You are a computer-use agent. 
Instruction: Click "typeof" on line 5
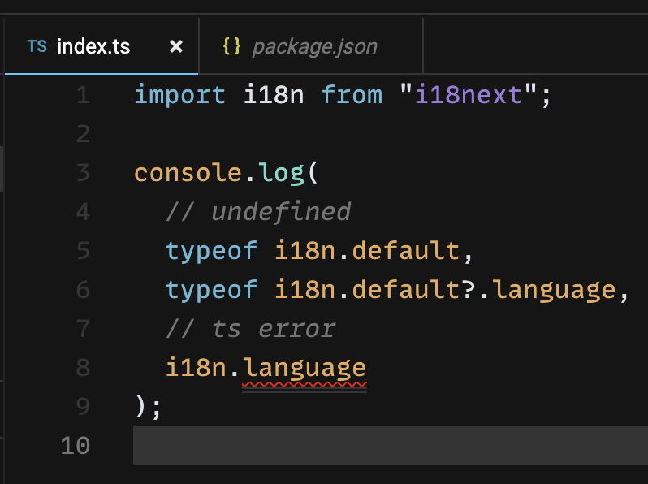[x=211, y=251]
